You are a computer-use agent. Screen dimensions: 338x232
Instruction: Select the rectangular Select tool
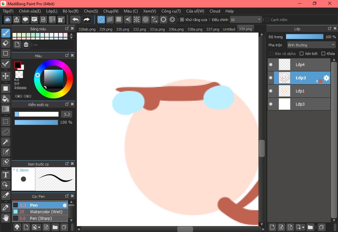tap(6, 121)
